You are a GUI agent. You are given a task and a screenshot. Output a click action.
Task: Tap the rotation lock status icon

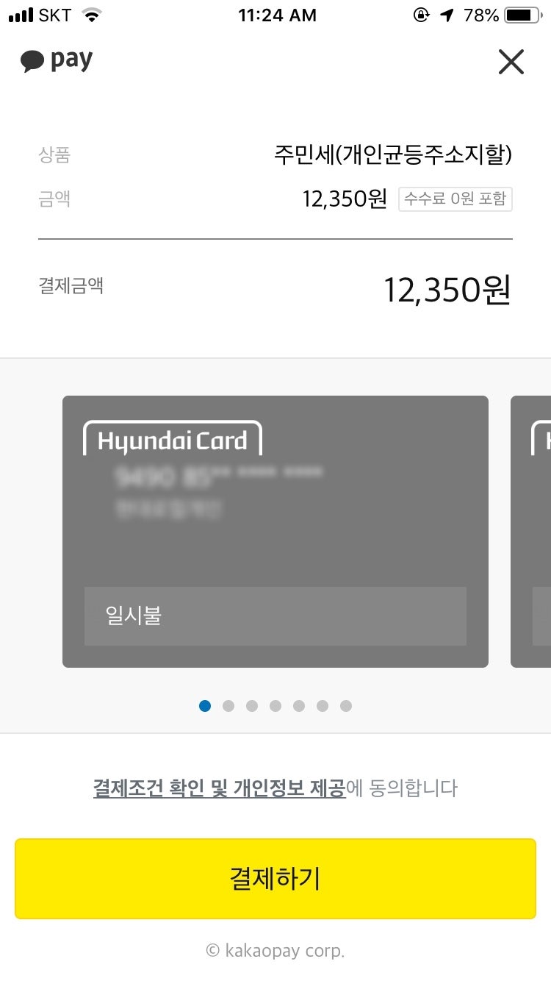pyautogui.click(x=421, y=15)
